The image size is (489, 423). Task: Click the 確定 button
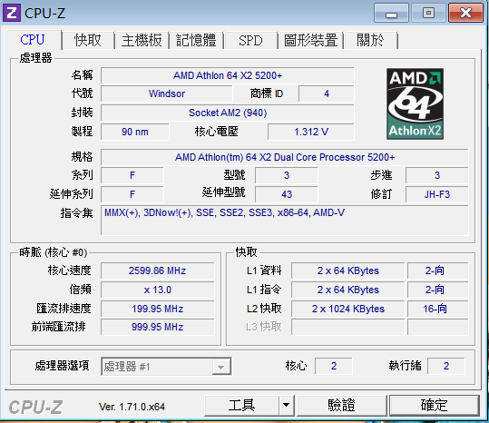[x=434, y=406]
